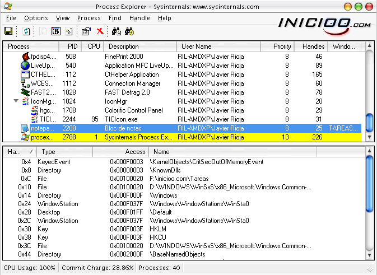Click the process list scrollbar thumb

(370, 123)
